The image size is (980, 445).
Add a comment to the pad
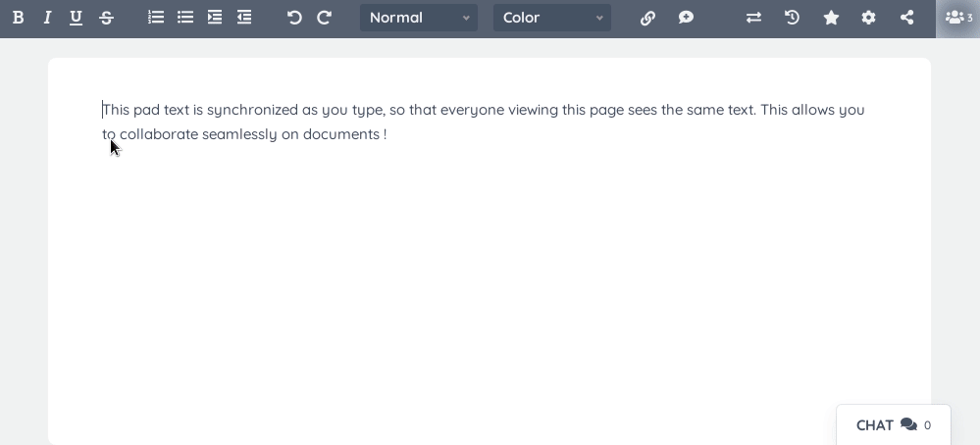(687, 18)
